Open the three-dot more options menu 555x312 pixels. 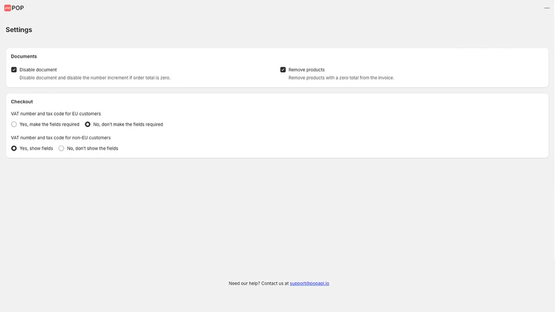[x=547, y=8]
